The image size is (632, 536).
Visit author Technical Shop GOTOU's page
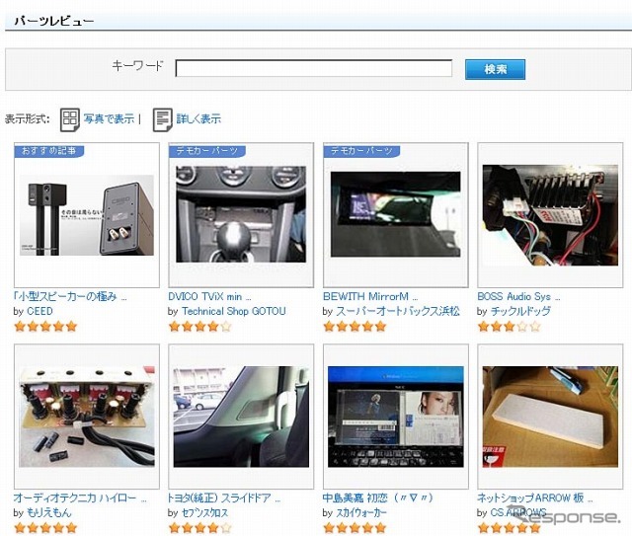[x=233, y=311]
